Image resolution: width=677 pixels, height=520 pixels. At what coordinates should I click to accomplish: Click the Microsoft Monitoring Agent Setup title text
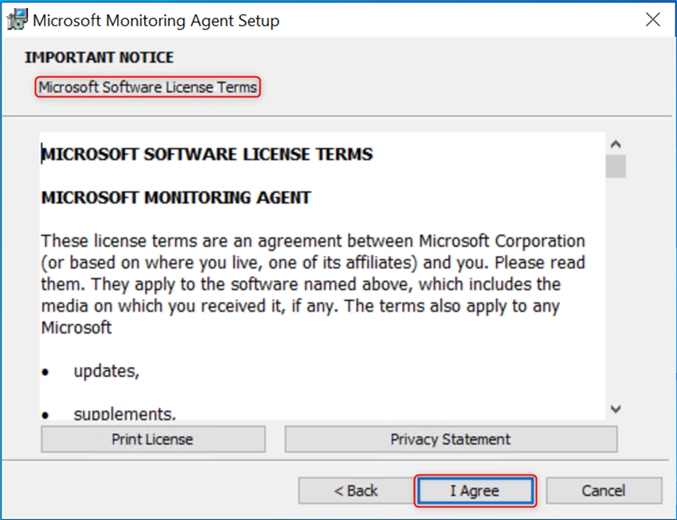point(156,20)
